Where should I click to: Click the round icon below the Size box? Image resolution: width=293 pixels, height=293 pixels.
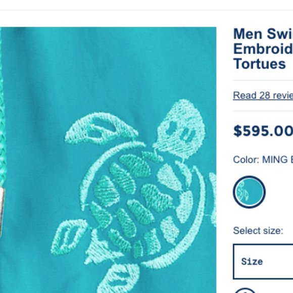pyautogui.click(x=245, y=290)
